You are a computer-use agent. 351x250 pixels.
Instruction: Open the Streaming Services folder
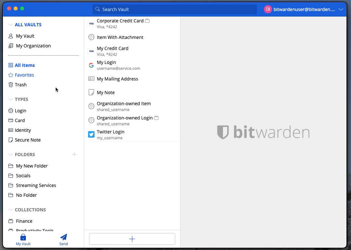[x=36, y=185]
